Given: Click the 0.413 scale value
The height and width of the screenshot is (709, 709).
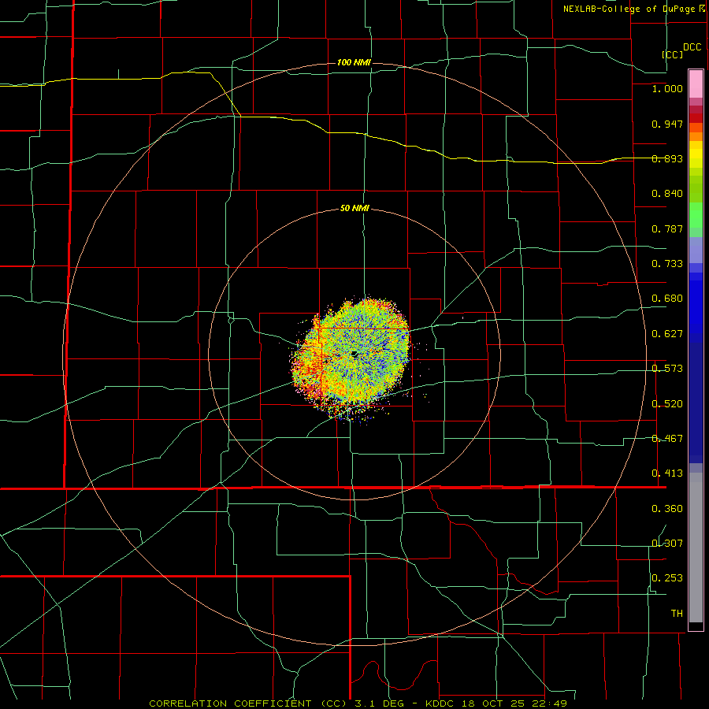Looking at the screenshot, I should point(667,473).
